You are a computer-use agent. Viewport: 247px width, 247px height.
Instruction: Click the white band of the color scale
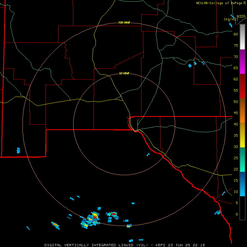point(242,37)
